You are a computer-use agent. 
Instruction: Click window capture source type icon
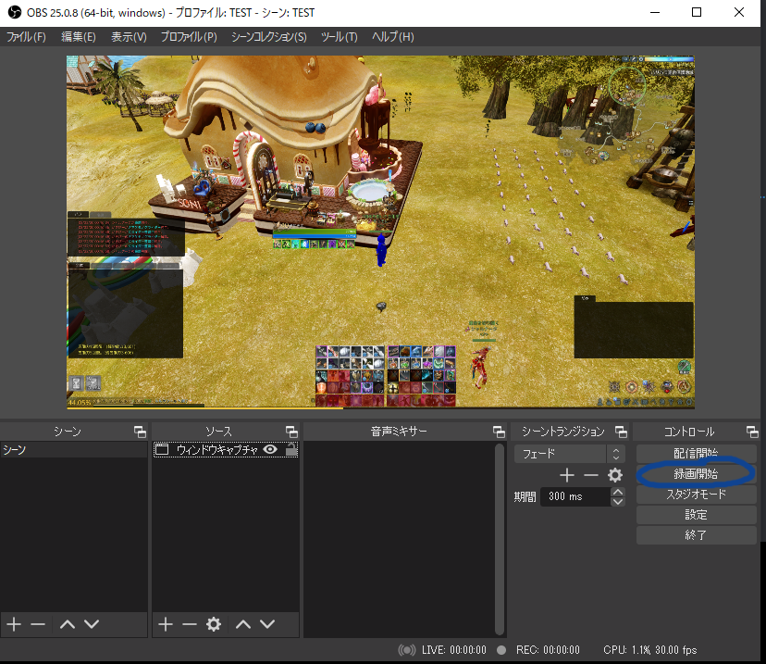click(x=162, y=449)
